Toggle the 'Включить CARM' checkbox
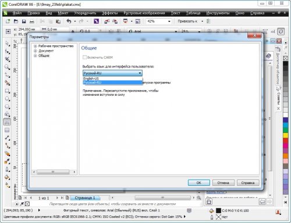The image size is (291, 223). click(x=84, y=57)
